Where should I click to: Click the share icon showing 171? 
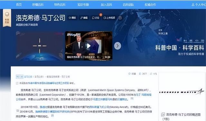(151, 74)
